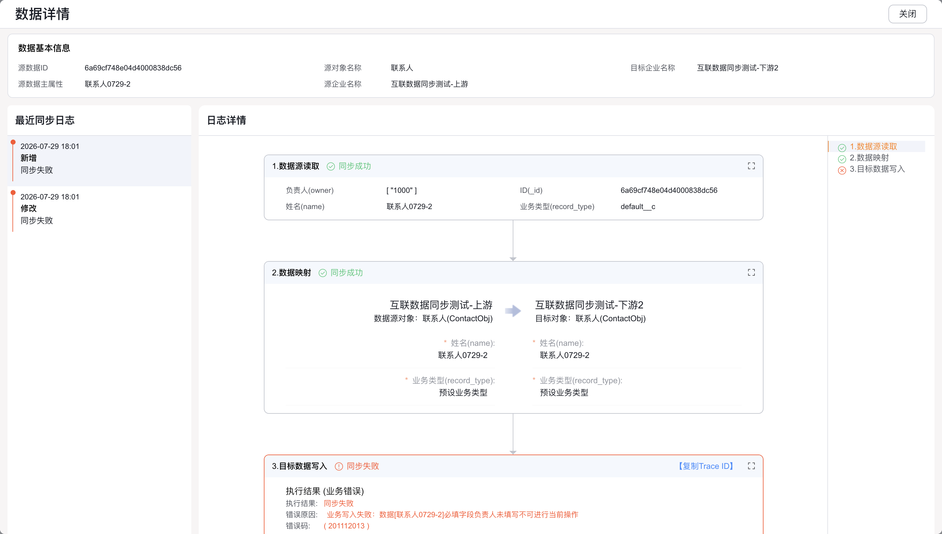
Task: Click the 源企业名称 value 互联数据同步测试-上游
Action: (x=429, y=84)
